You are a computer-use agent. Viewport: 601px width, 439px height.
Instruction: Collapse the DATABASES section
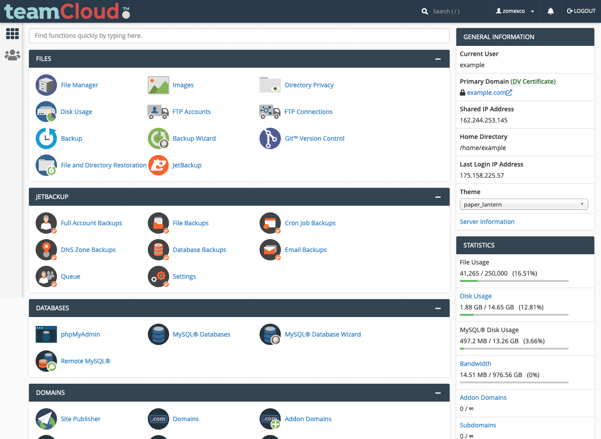[438, 308]
